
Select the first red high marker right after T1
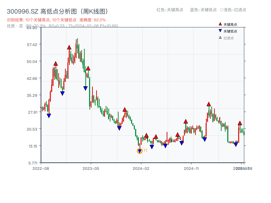(146, 135)
